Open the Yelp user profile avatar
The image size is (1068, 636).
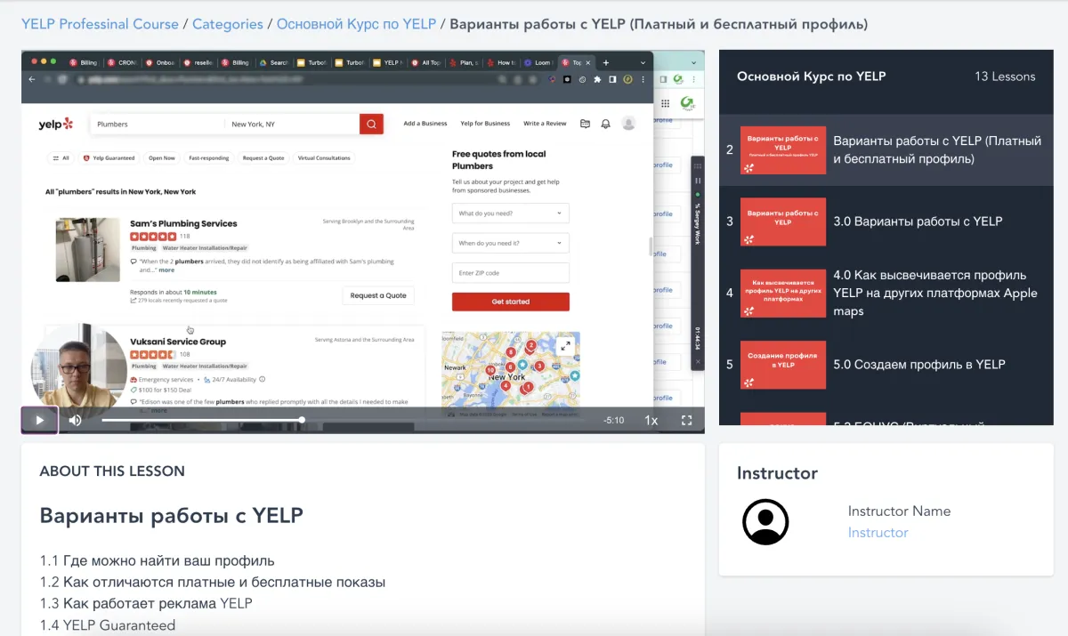[x=628, y=124]
